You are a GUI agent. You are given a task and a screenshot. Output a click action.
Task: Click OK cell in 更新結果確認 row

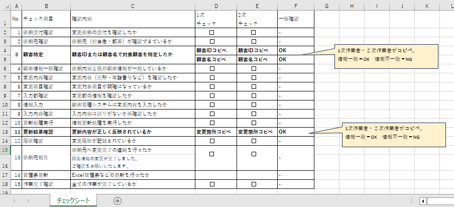coord(296,132)
